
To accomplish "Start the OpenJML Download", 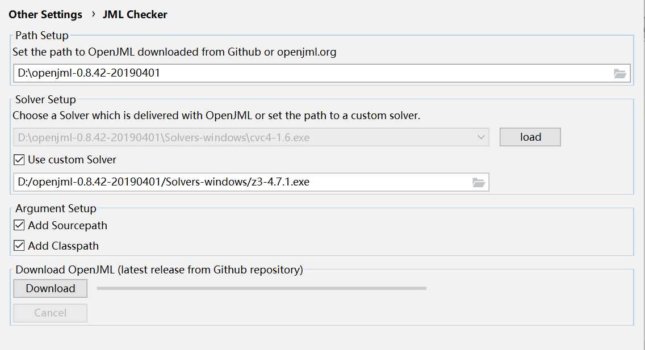I will 50,288.
